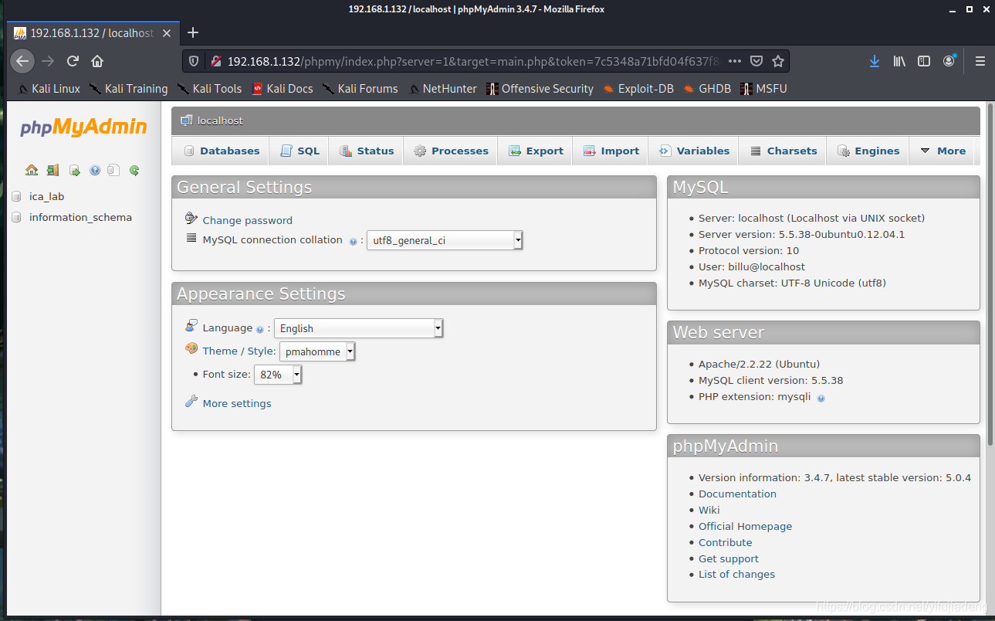Open MySQL connection collation dropdown
The height and width of the screenshot is (621, 995).
coord(445,240)
